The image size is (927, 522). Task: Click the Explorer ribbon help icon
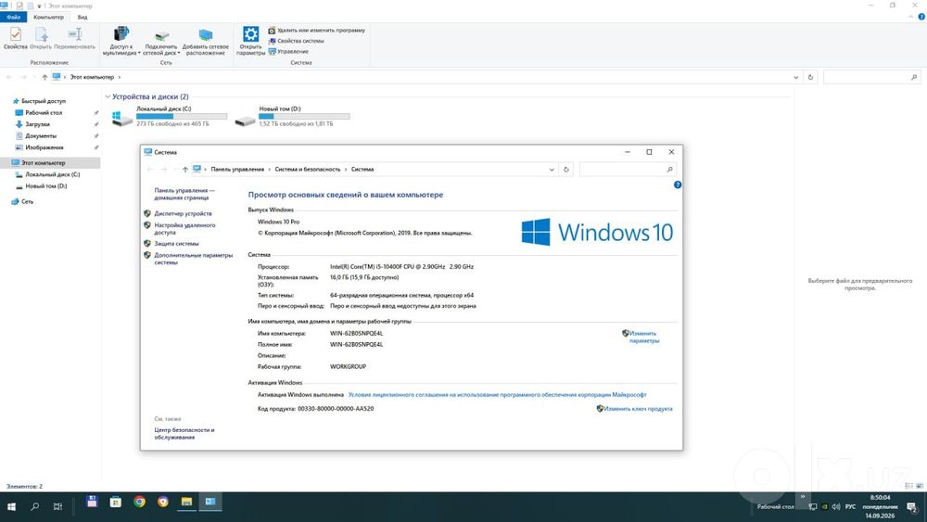click(x=921, y=17)
